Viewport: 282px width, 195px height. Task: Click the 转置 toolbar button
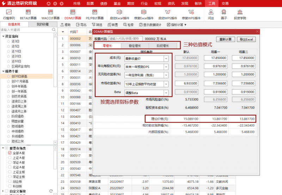(x=113, y=25)
